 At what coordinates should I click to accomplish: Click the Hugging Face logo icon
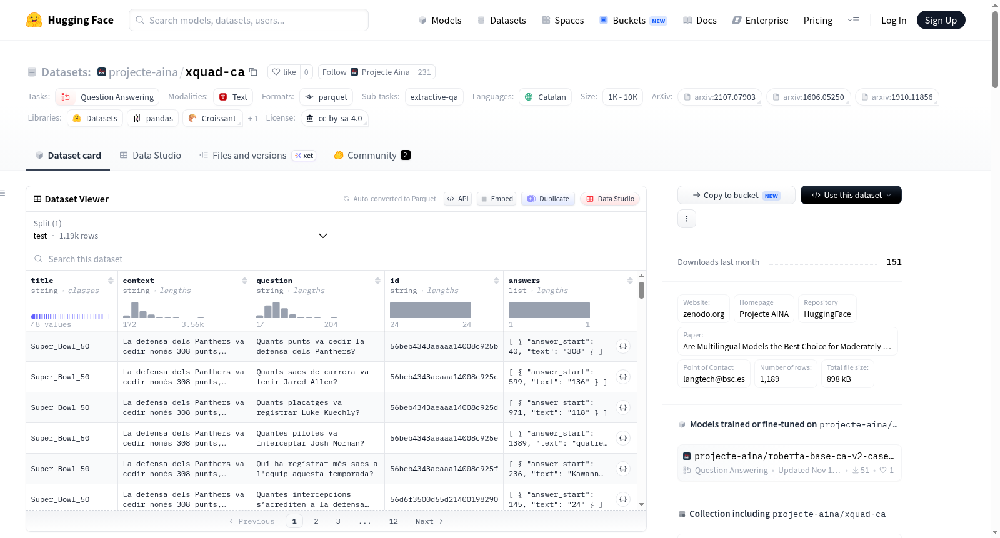34,20
